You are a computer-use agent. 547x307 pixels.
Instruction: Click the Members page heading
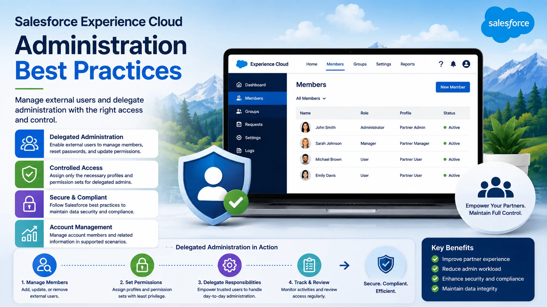(x=311, y=84)
